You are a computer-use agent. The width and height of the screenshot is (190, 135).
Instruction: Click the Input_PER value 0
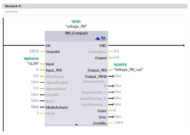[x=37, y=70]
